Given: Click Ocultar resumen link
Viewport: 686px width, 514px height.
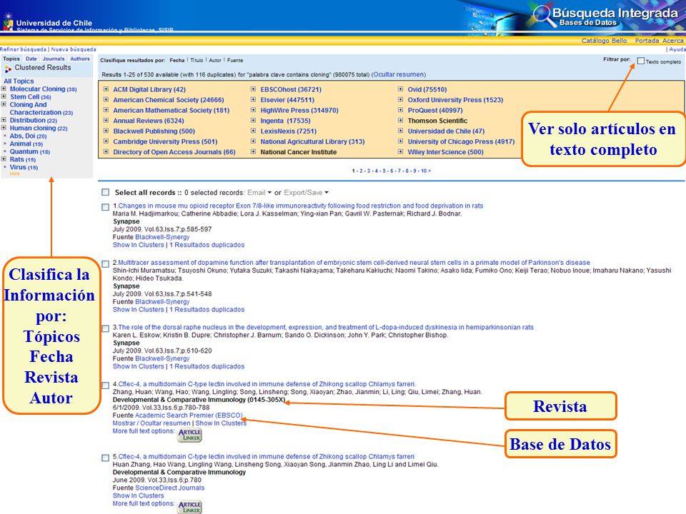Looking at the screenshot, I should [x=398, y=75].
